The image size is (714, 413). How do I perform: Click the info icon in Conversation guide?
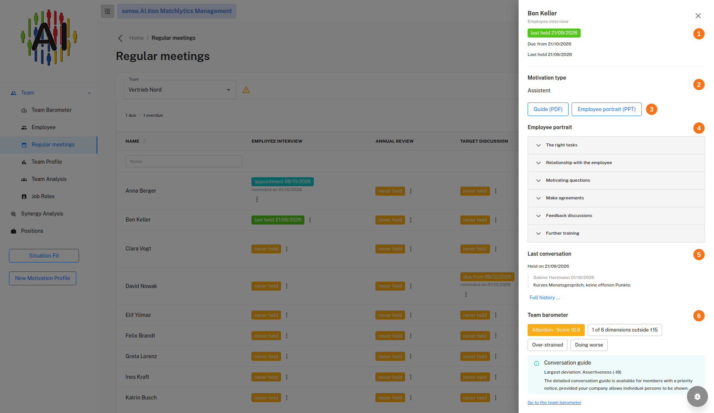click(x=537, y=363)
